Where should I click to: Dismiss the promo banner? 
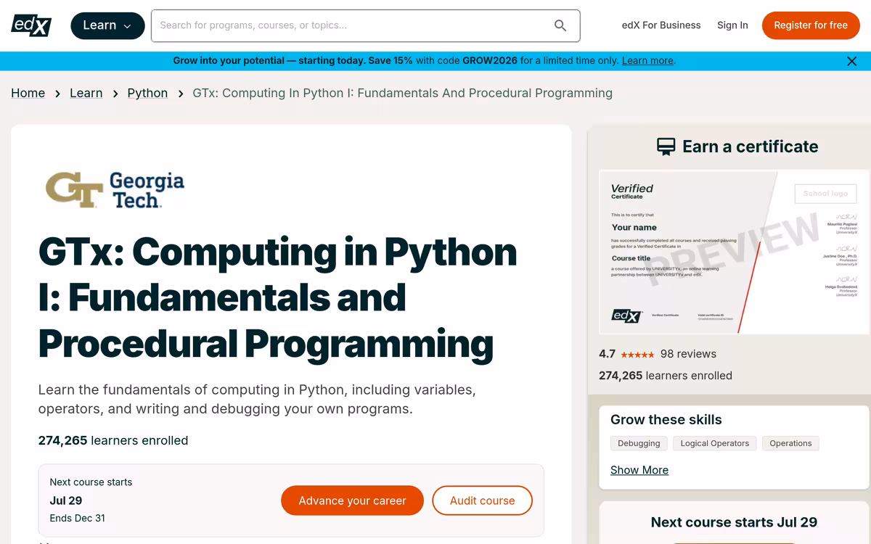pos(852,61)
